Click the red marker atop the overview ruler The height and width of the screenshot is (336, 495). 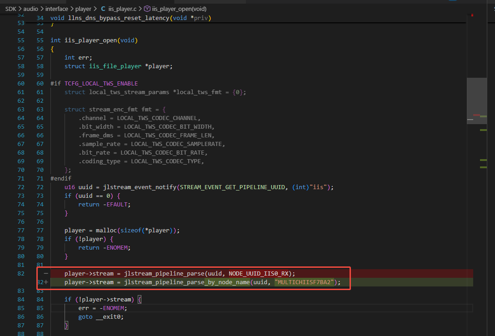(472, 15)
